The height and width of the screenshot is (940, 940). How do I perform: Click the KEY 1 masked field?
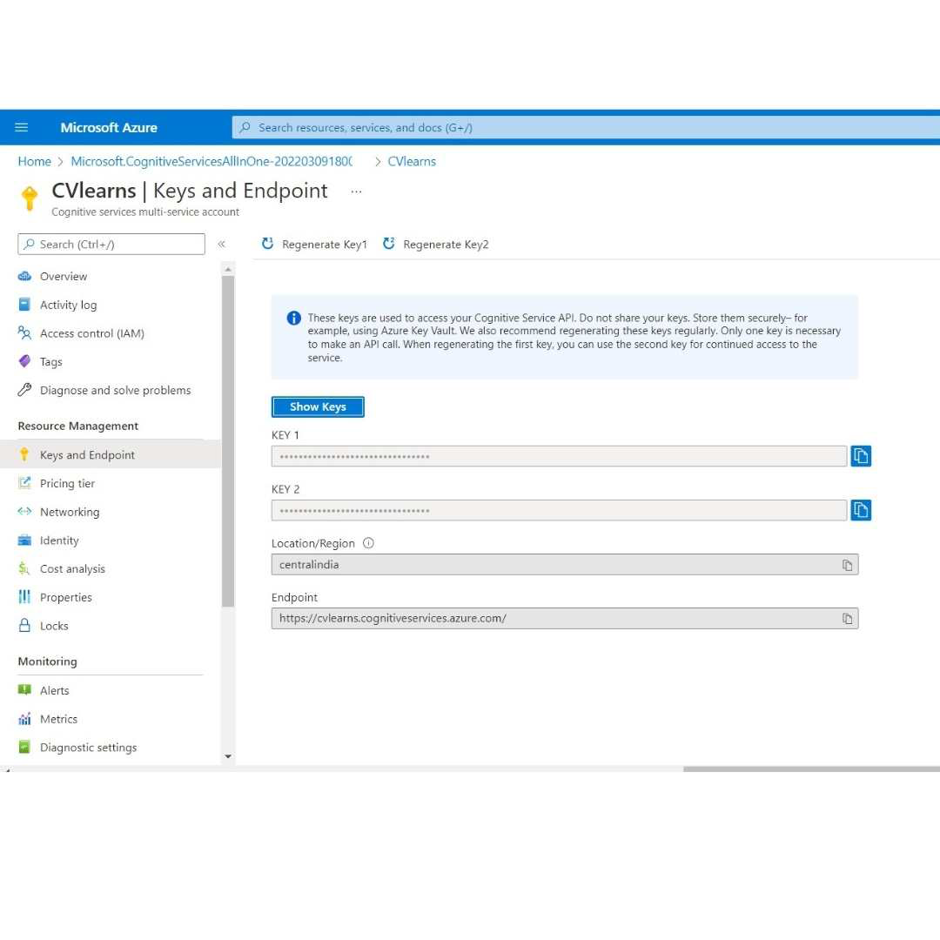559,456
